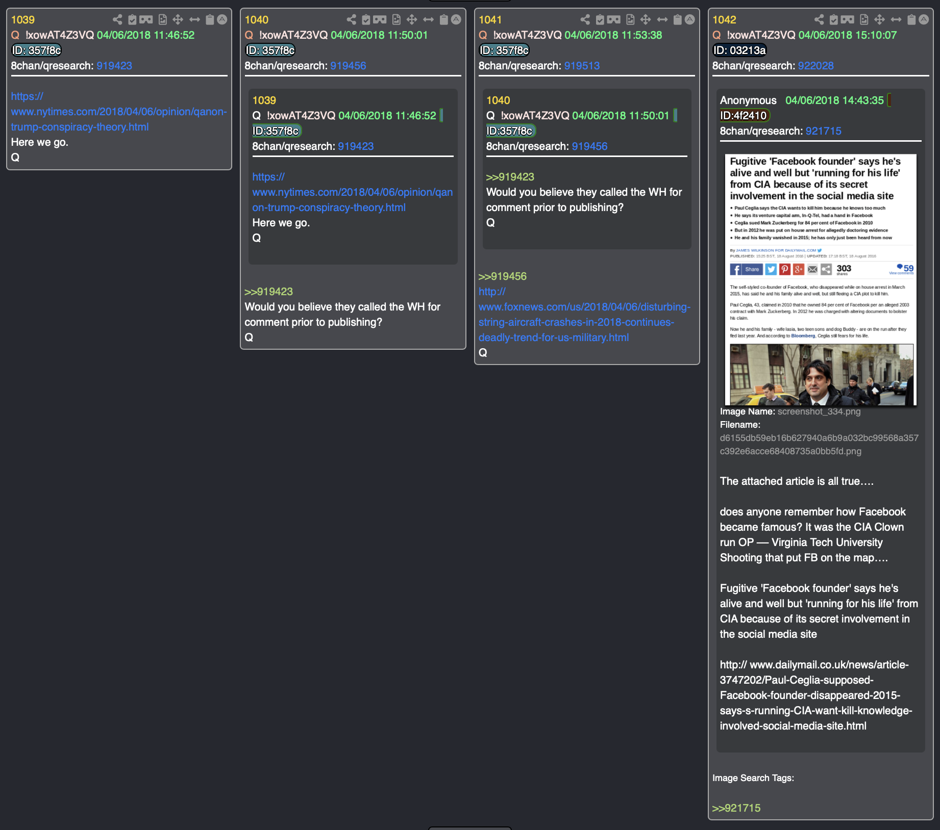
Task: Choose the four-way move icon on post 1042
Action: [879, 19]
